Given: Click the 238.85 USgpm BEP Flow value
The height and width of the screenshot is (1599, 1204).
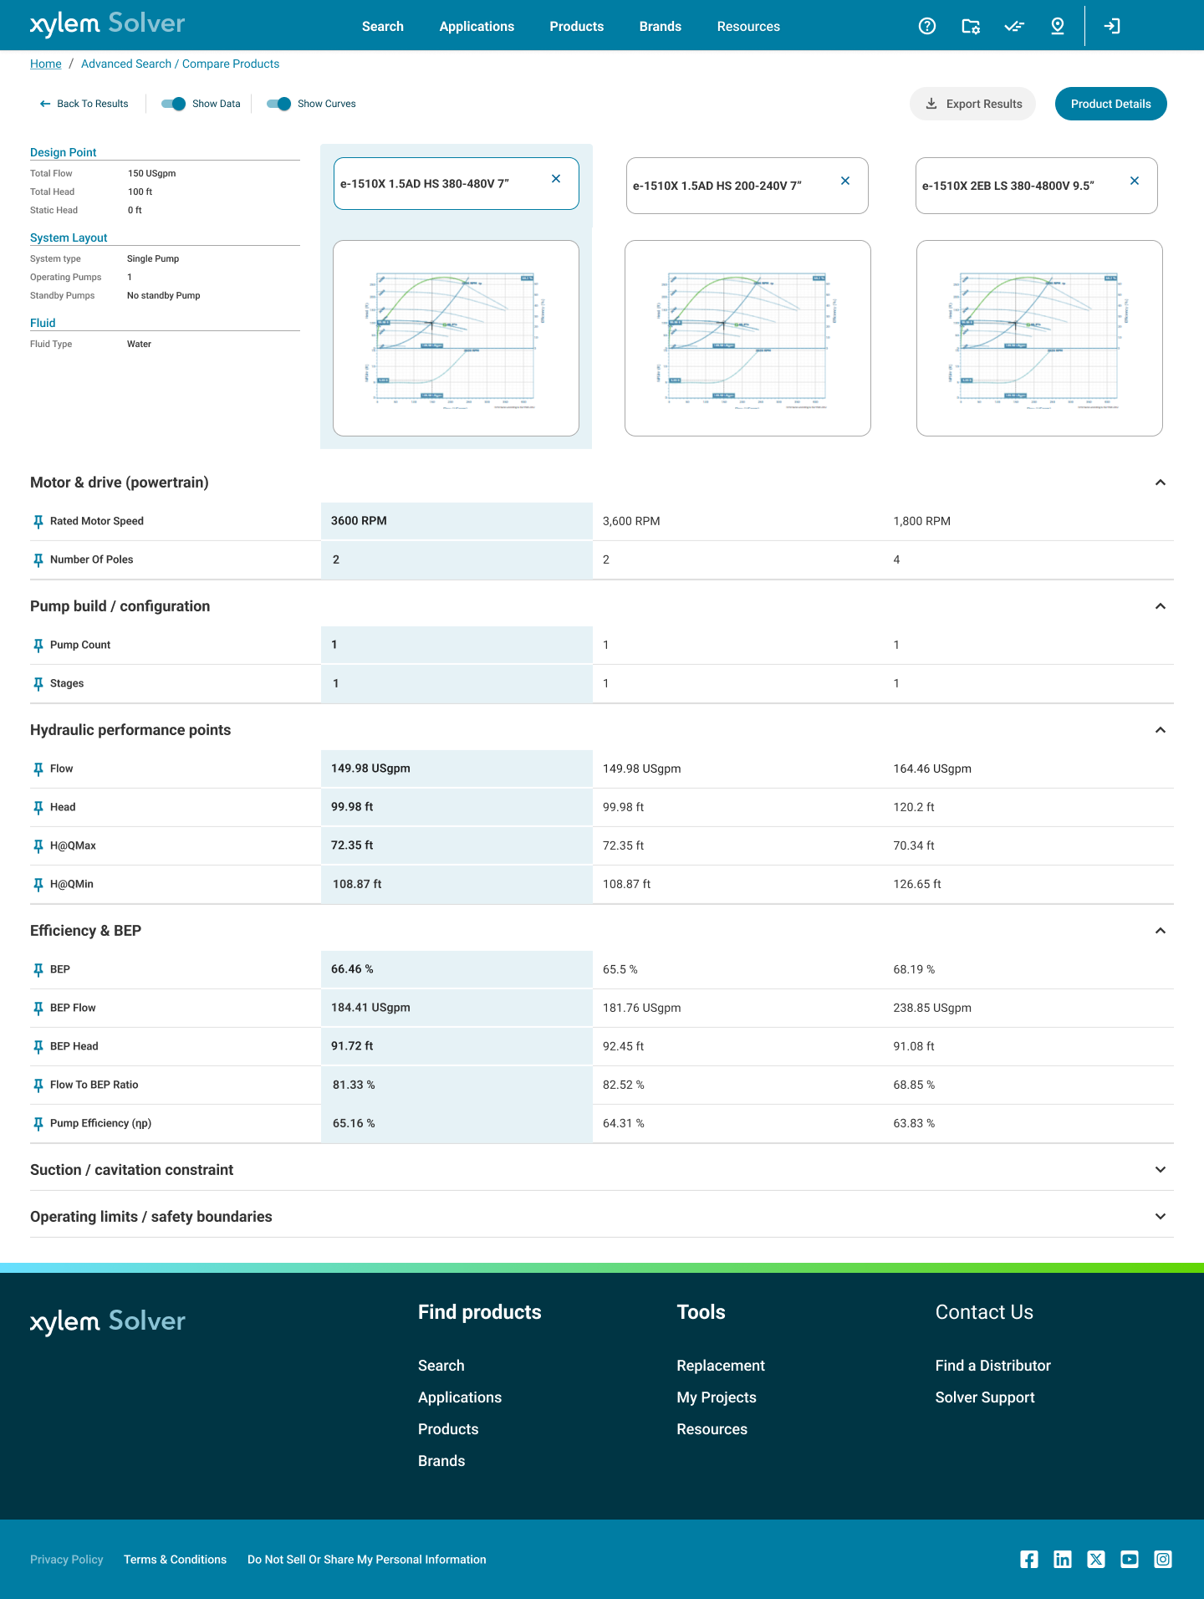Looking at the screenshot, I should pyautogui.click(x=932, y=1008).
